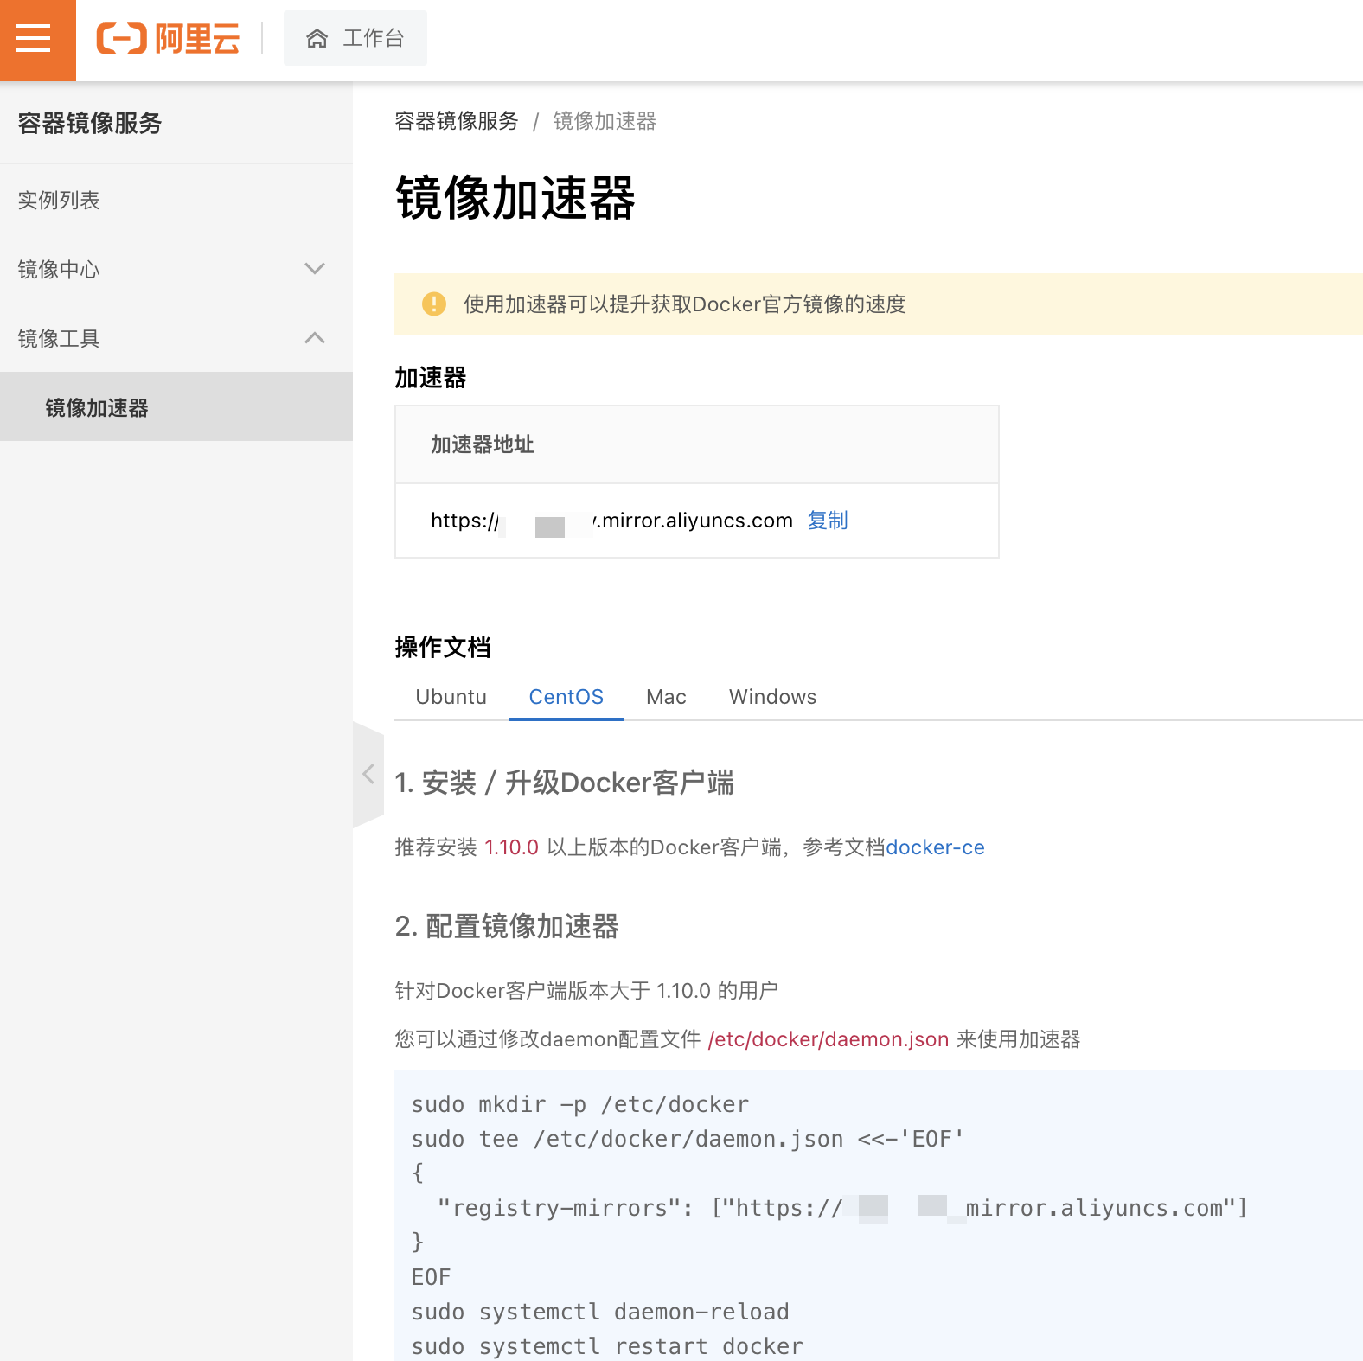The height and width of the screenshot is (1361, 1363).
Task: Expand the 镜像中心 sidebar section
Action: click(x=176, y=269)
